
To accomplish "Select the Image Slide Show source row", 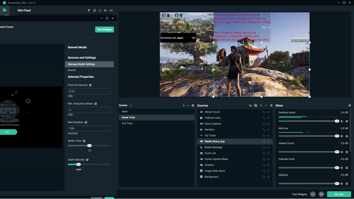I will (235, 171).
